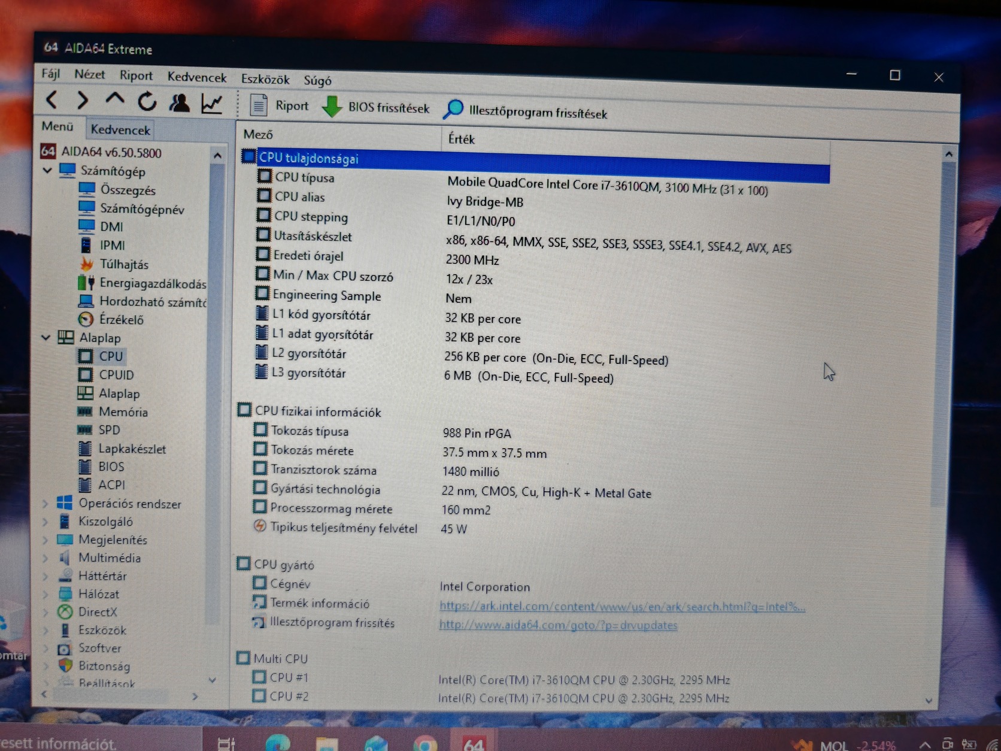Click the details pane scroll-down arrow
The width and height of the screenshot is (1001, 751).
(929, 700)
